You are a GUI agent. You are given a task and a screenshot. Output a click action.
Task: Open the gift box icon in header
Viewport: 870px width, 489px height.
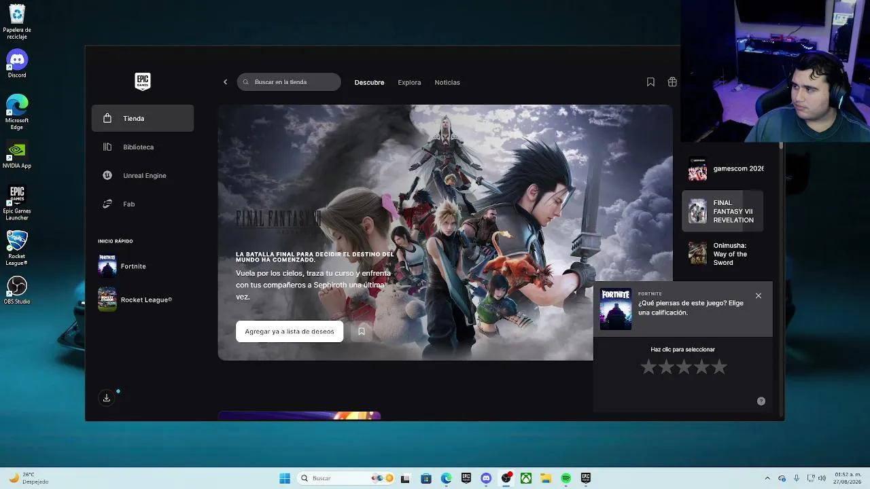pos(672,82)
